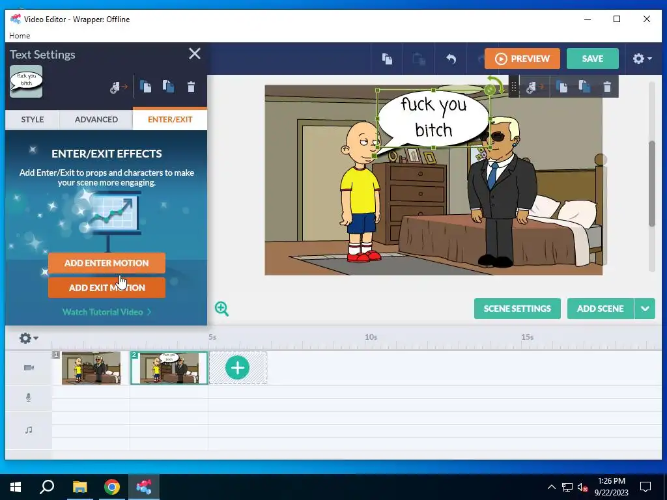The height and width of the screenshot is (500, 667).
Task: Select scene 1 thumbnail in the timeline
Action: 91,368
